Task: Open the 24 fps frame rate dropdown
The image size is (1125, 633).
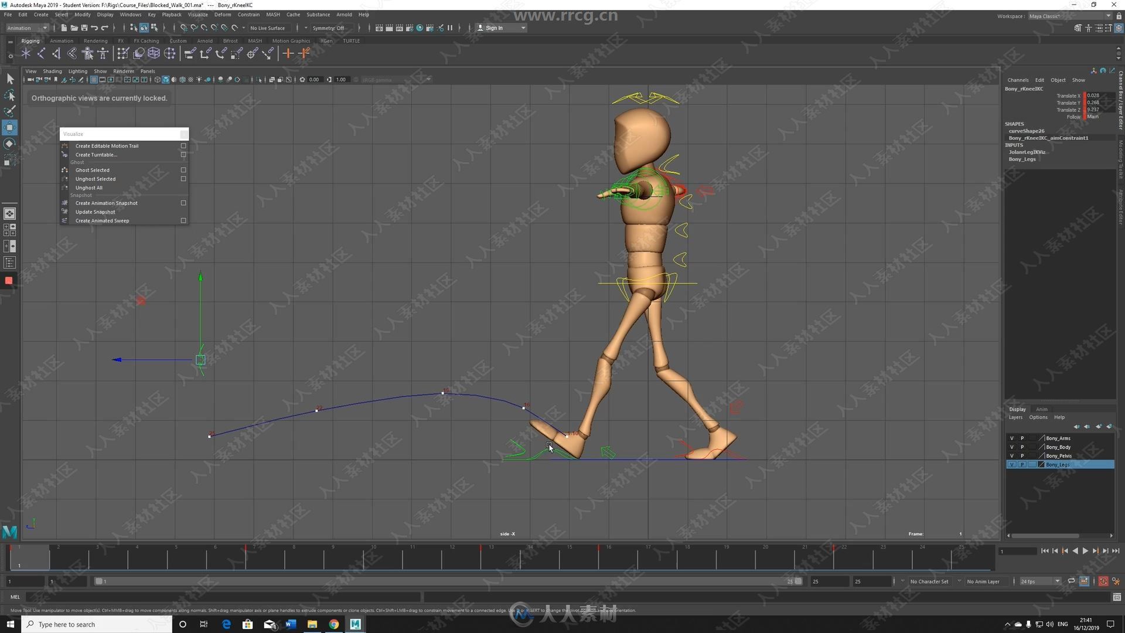Action: pos(1040,581)
